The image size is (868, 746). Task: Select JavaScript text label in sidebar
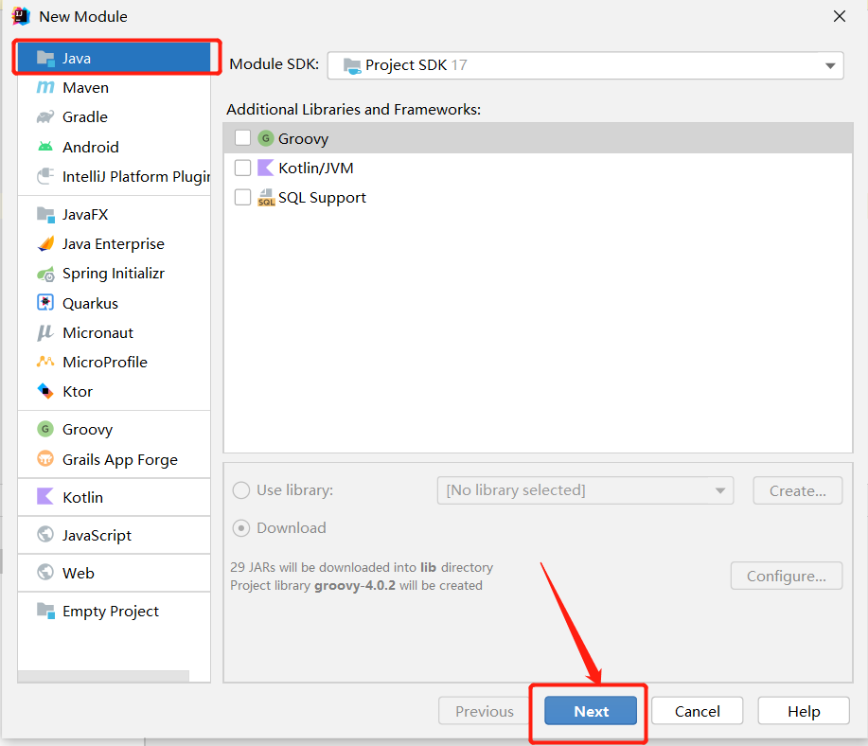(97, 535)
